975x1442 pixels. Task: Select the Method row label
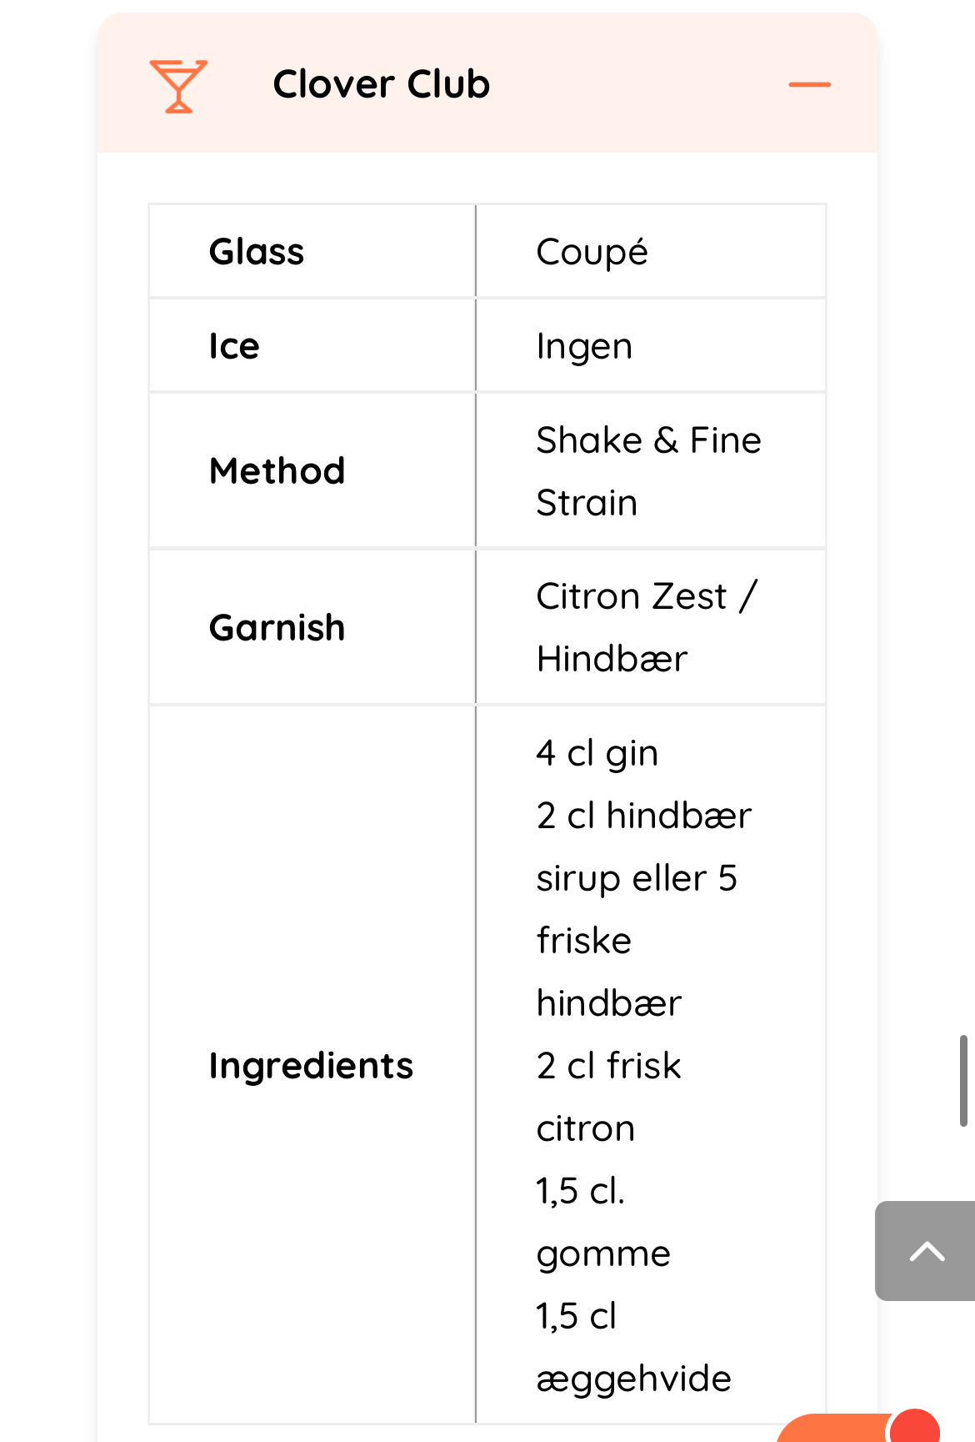277,471
